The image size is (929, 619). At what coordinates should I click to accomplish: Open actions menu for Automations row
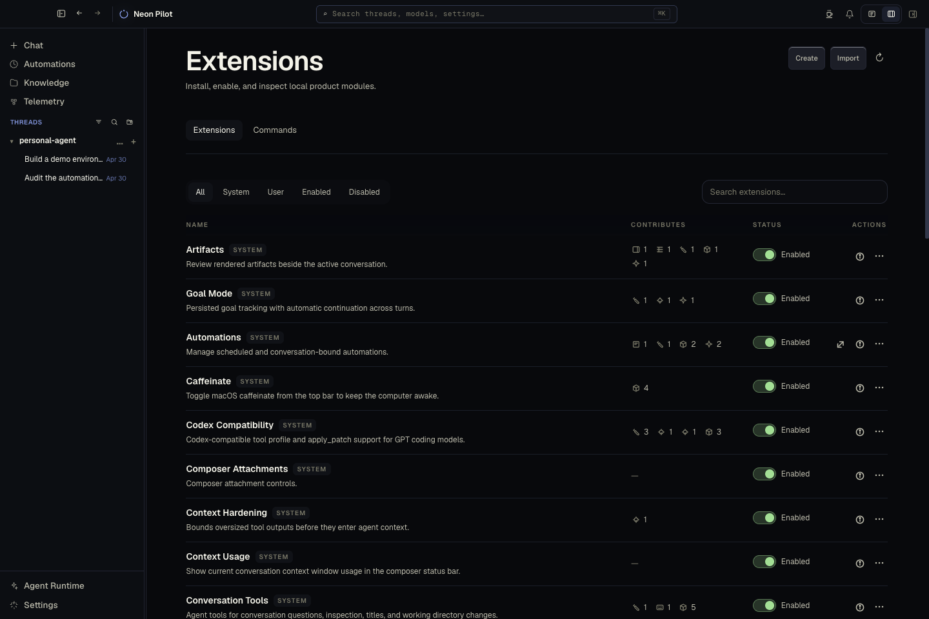pos(879,344)
